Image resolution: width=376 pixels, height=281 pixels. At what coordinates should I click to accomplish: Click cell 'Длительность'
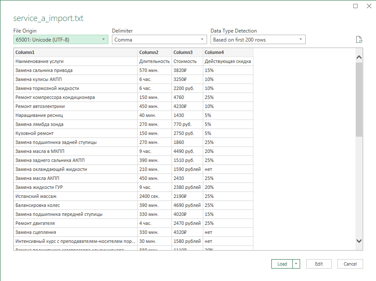tap(154, 61)
